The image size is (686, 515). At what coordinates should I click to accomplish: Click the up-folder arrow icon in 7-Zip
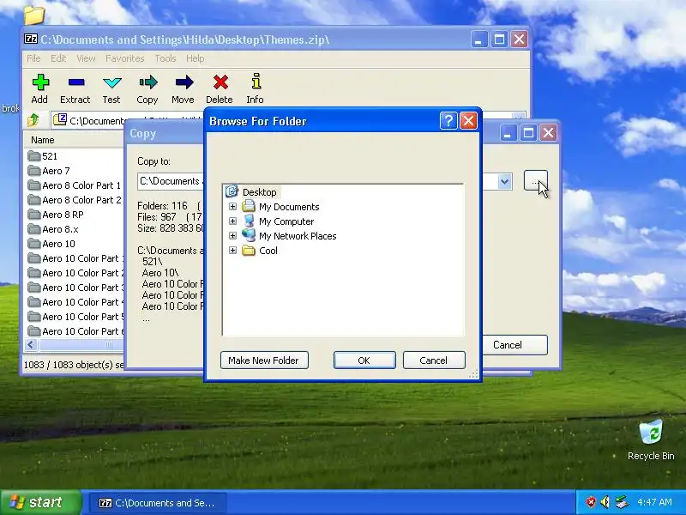pos(33,120)
